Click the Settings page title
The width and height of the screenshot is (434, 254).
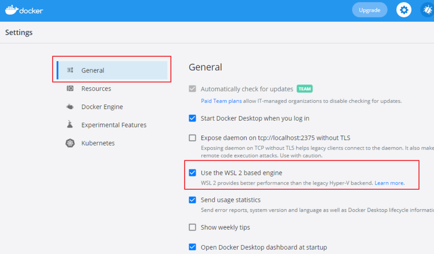pyautogui.click(x=19, y=32)
